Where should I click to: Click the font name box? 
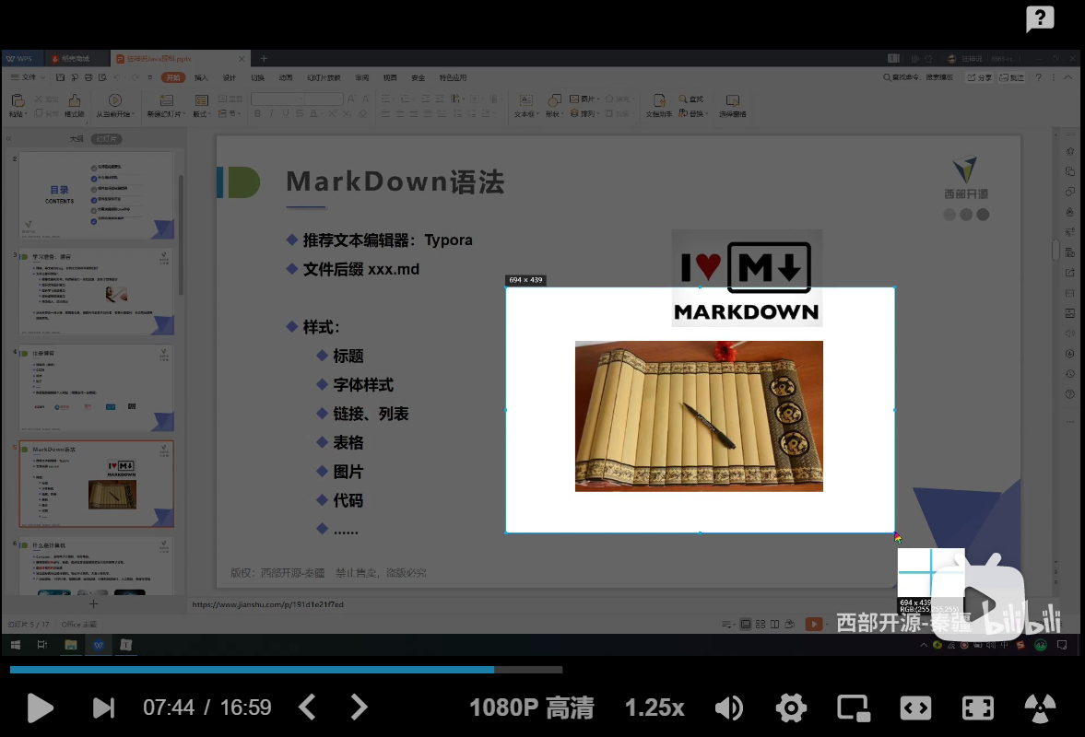pos(277,99)
